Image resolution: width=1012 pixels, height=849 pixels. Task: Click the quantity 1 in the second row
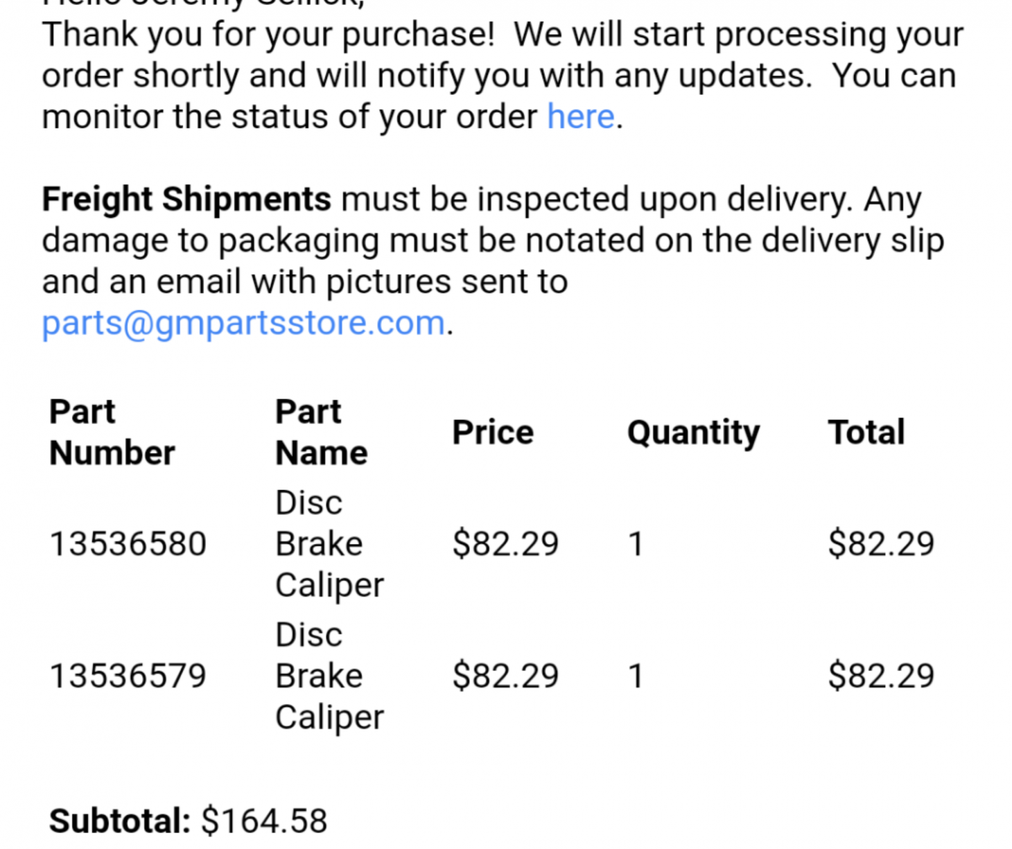tap(636, 676)
